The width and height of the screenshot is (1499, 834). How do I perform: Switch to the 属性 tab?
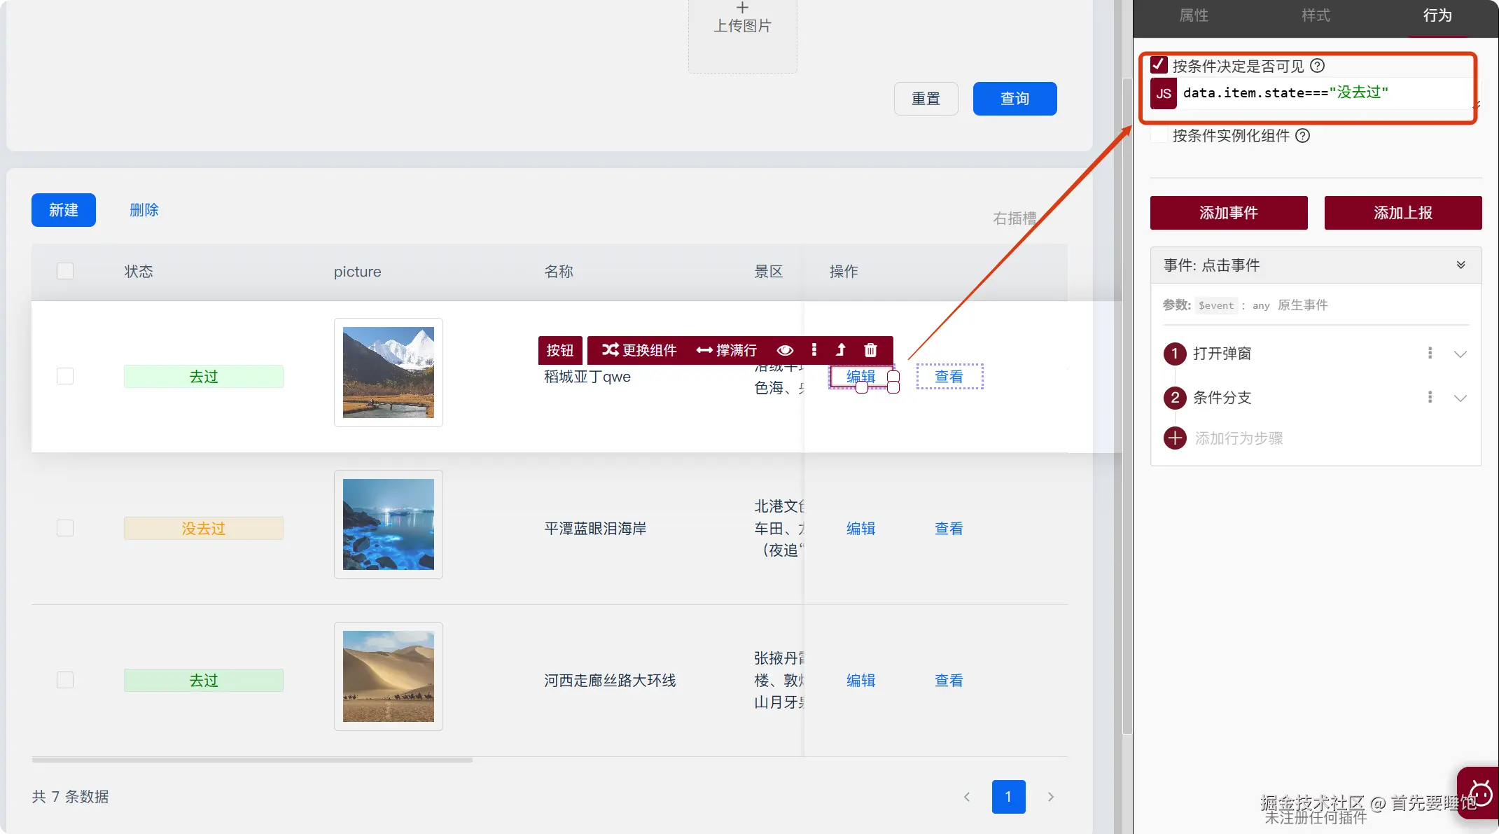tap(1194, 15)
